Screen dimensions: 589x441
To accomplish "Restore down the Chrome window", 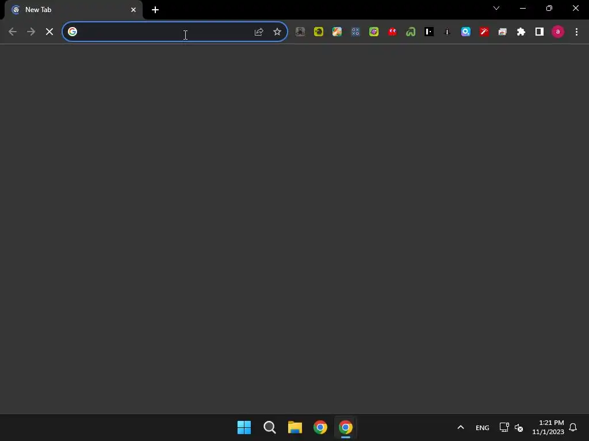I will coord(549,8).
